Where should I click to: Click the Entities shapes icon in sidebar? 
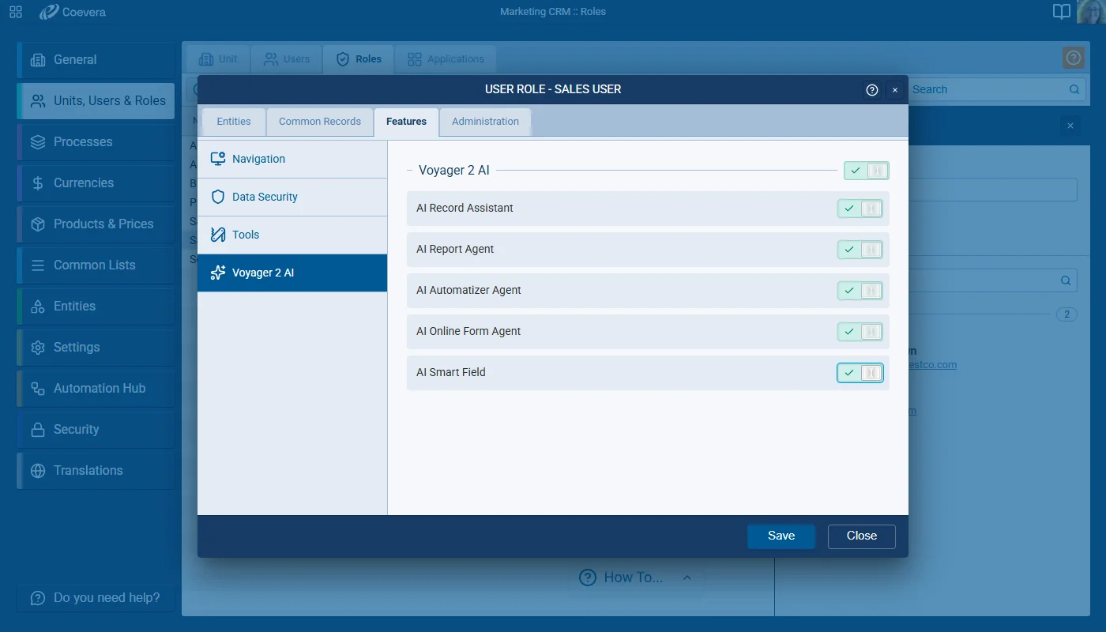(x=37, y=307)
